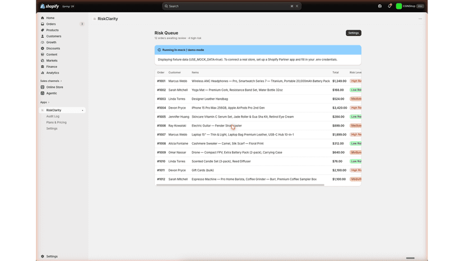The width and height of the screenshot is (464, 261).
Task: Open the Markets globe icon
Action: (43, 60)
